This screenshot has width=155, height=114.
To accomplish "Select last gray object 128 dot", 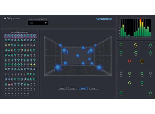I will pos(28,93).
